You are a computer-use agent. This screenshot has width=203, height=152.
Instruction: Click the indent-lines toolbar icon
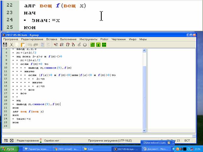click(x=43, y=45)
